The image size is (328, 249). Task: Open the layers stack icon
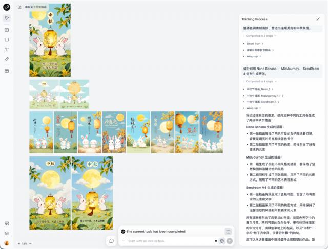pyautogui.click(x=7, y=233)
